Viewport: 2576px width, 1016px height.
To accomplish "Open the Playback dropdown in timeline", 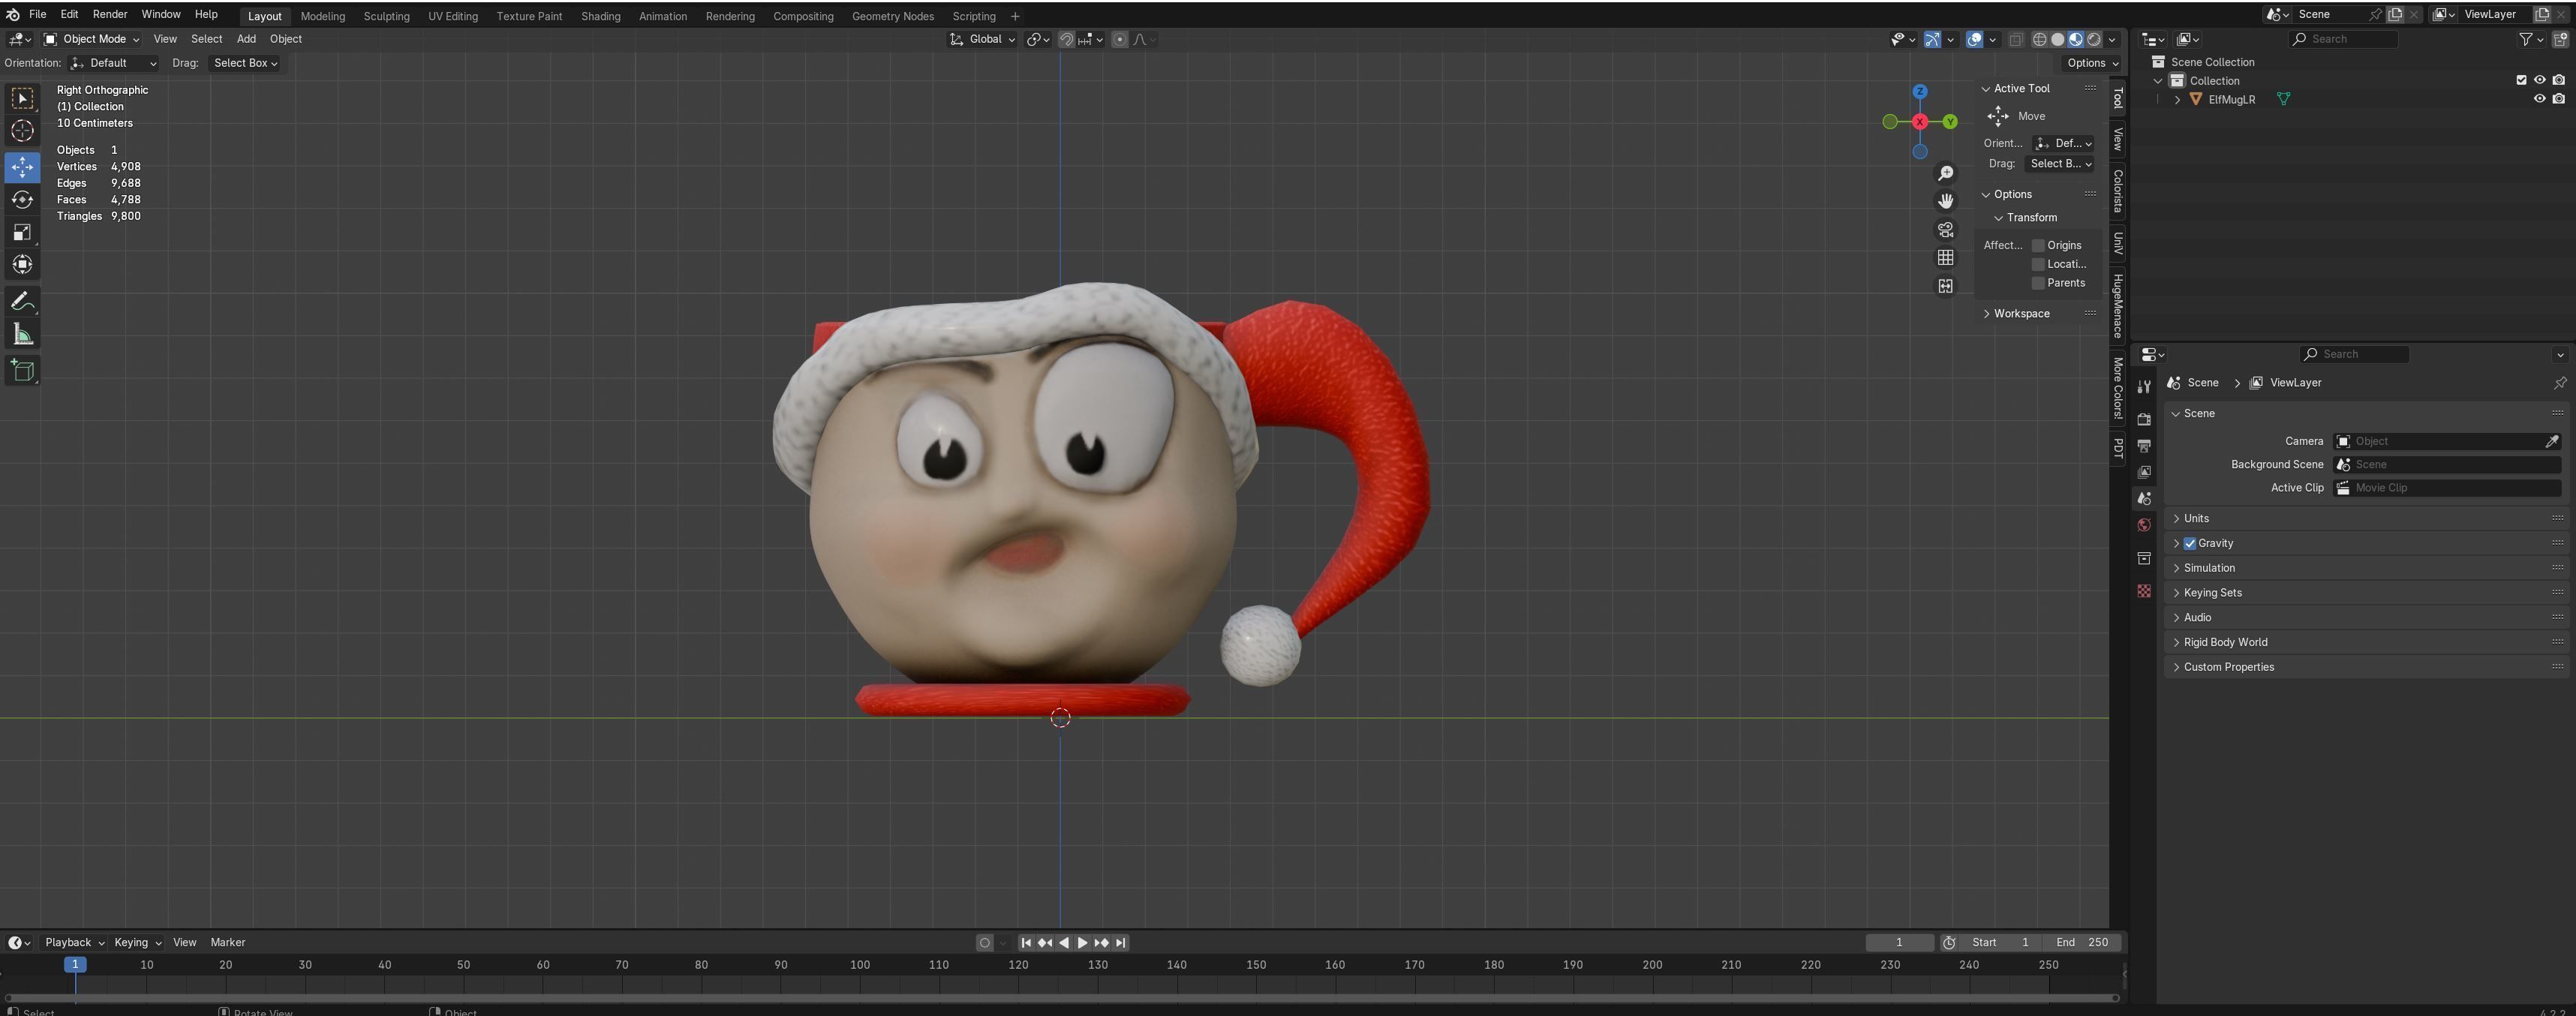I will tap(74, 942).
